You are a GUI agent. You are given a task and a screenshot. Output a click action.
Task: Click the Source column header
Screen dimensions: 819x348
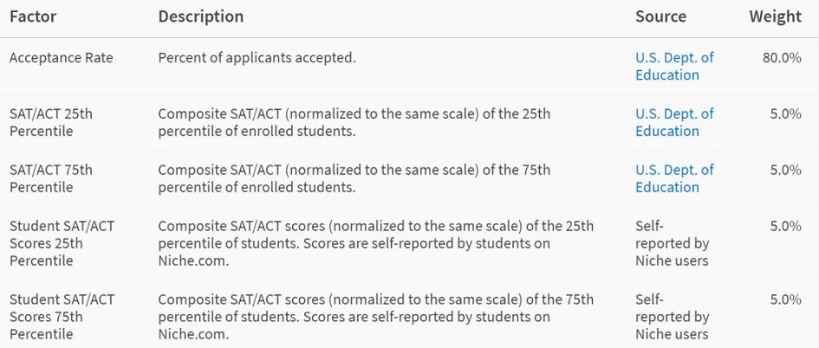(x=660, y=16)
